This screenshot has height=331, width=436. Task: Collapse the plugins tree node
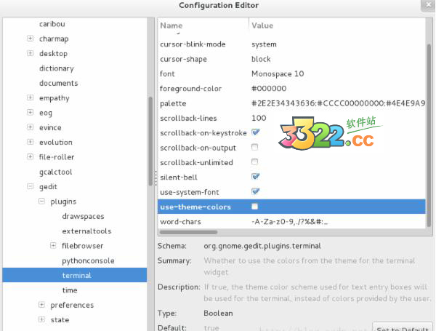(41, 201)
